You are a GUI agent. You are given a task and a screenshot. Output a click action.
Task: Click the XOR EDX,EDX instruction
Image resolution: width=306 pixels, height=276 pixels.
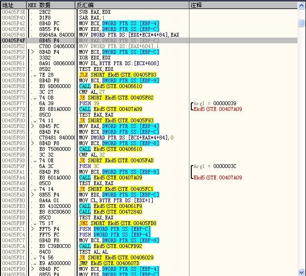(95, 58)
